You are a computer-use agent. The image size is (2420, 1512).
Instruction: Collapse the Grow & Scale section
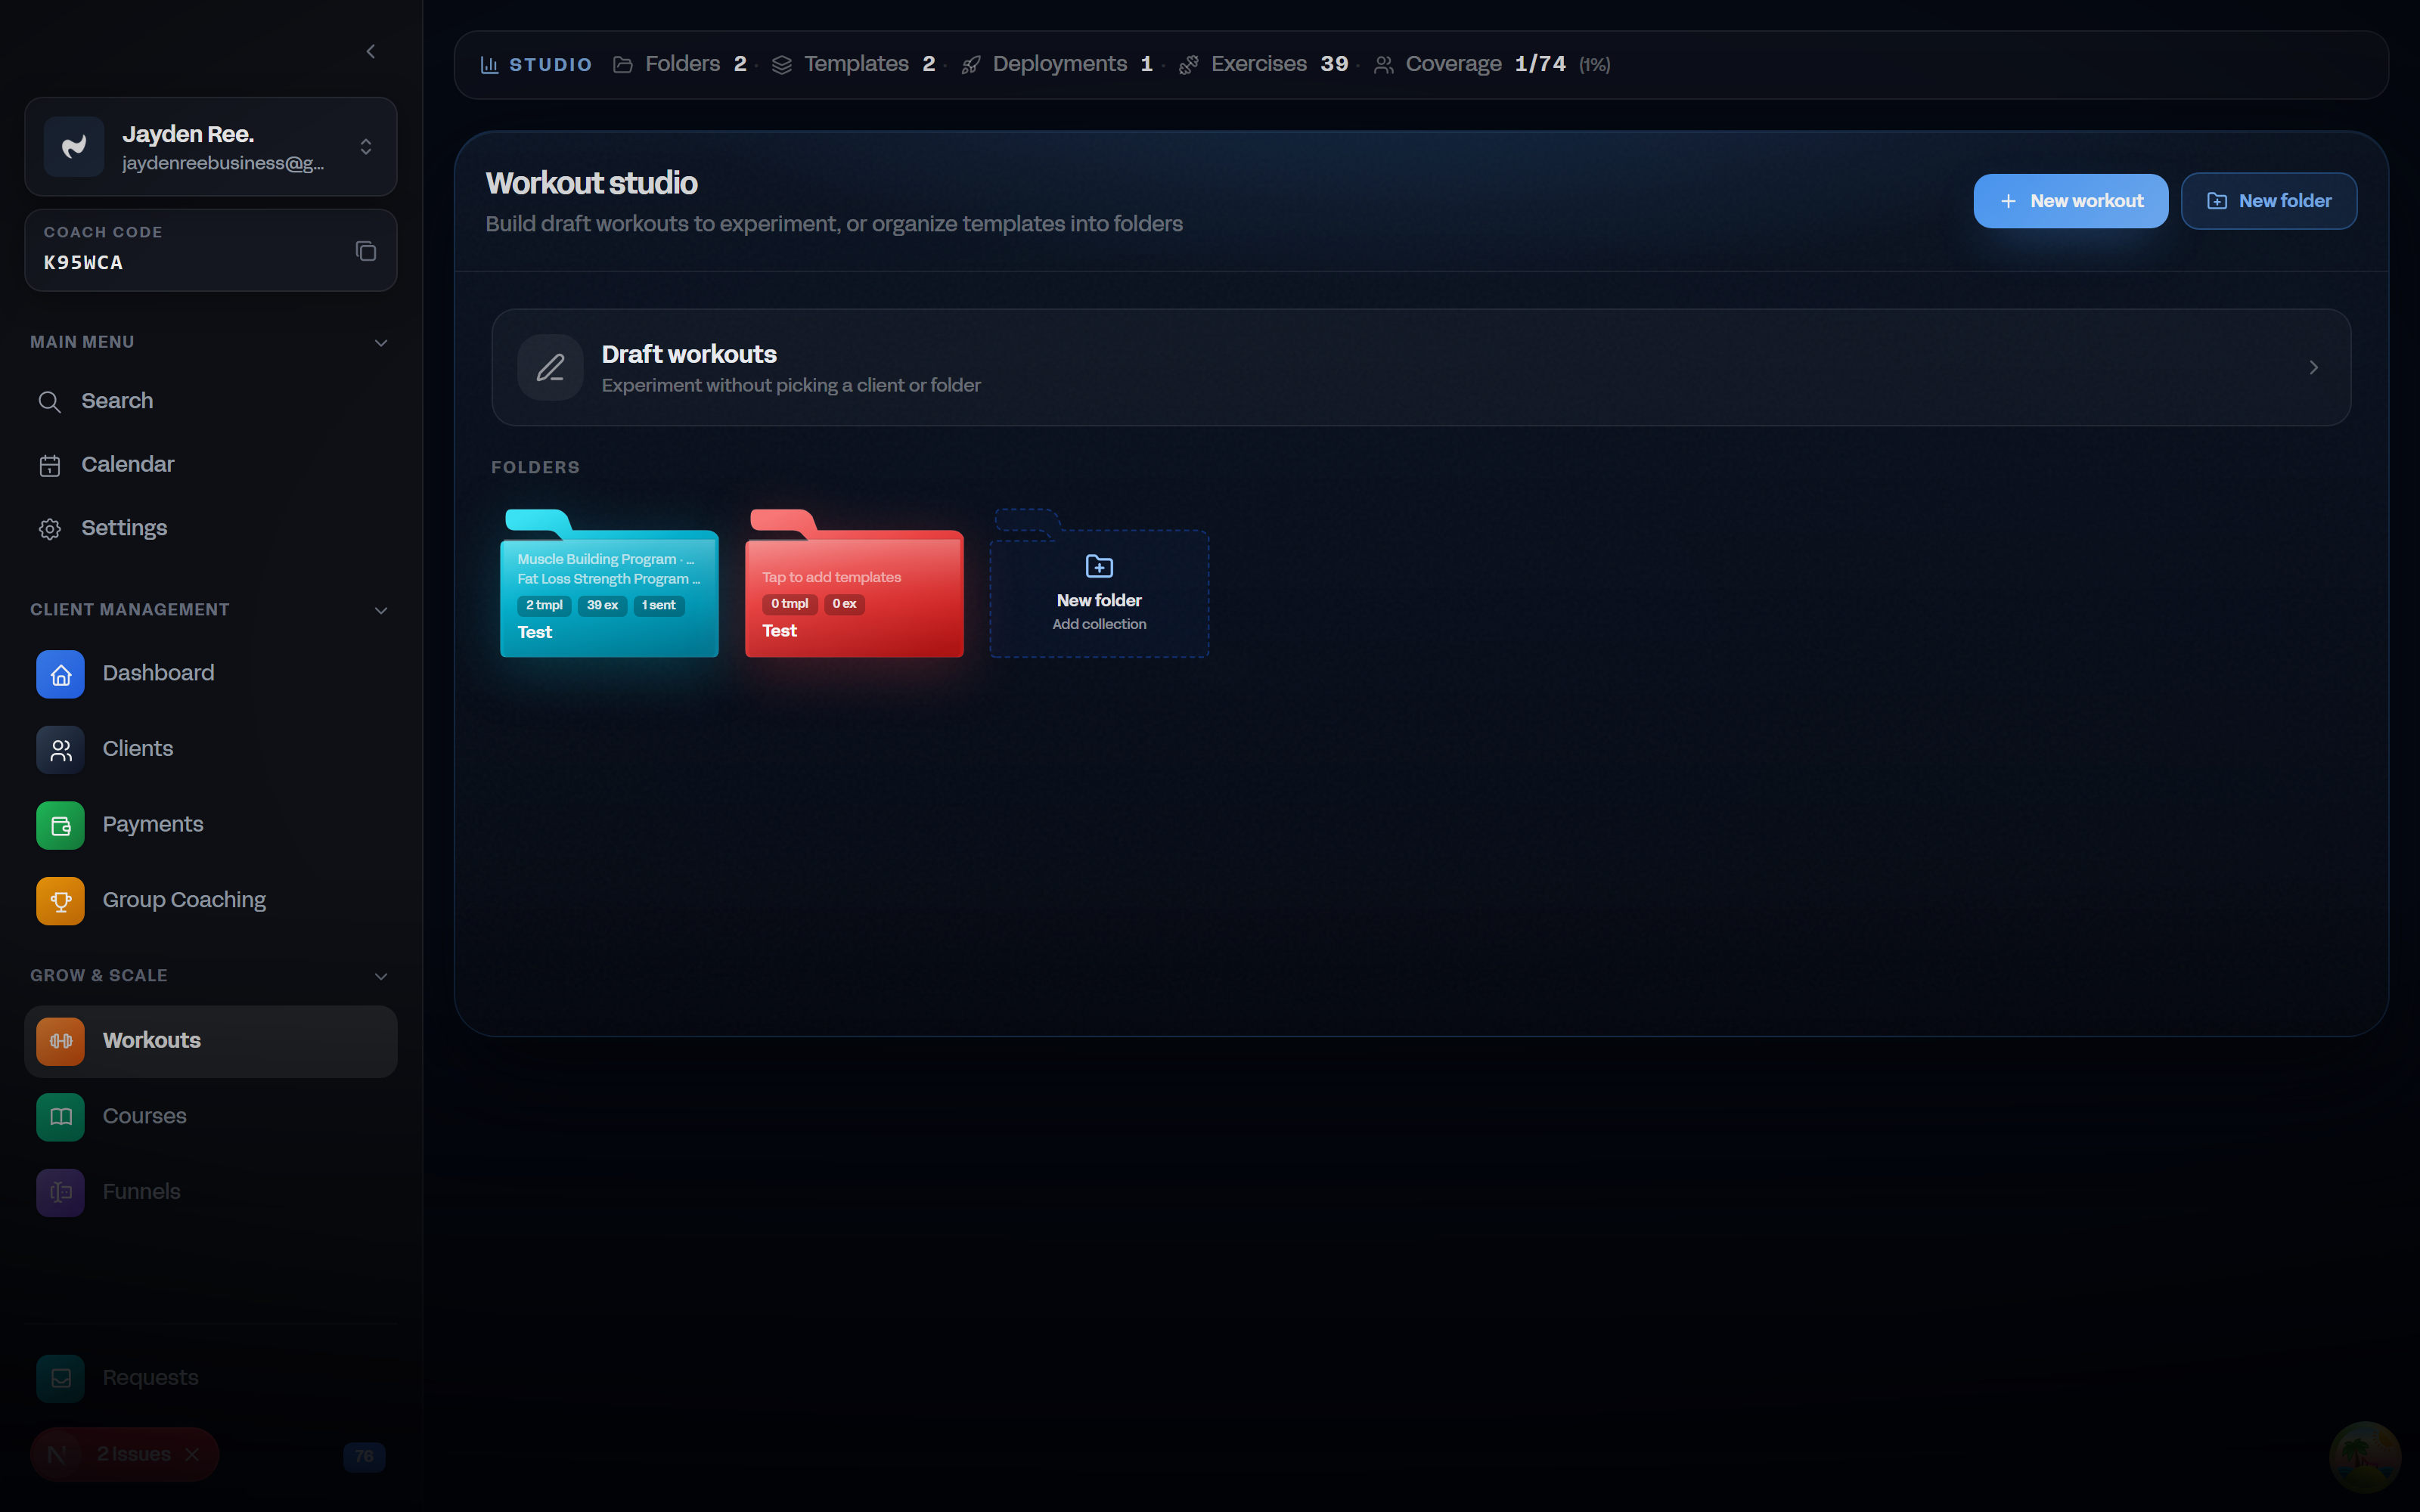click(381, 976)
